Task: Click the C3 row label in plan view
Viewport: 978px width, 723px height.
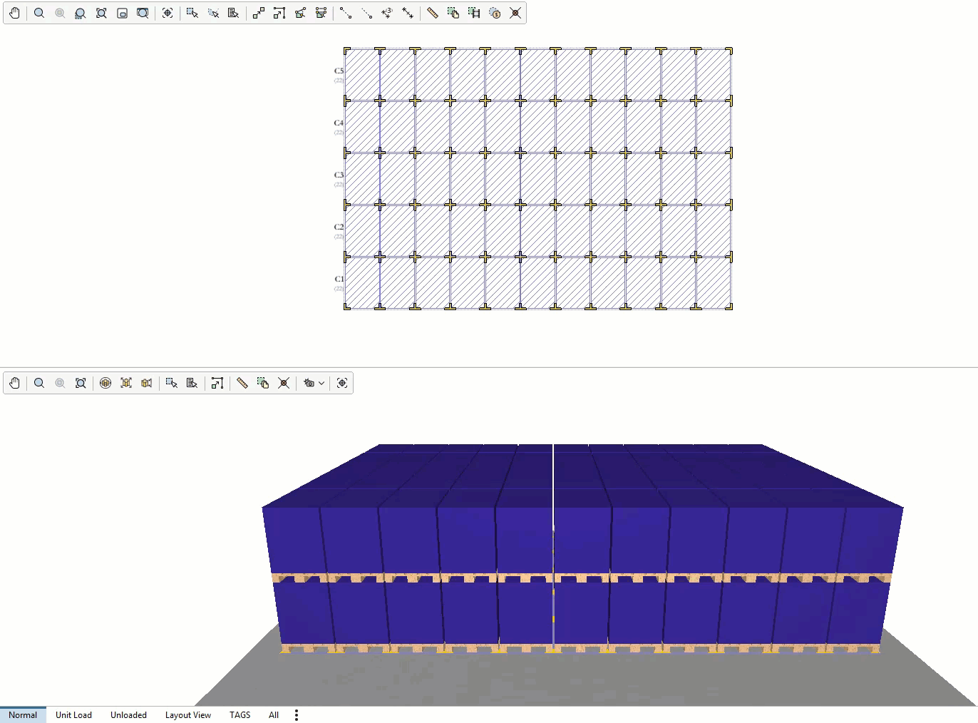Action: click(339, 175)
